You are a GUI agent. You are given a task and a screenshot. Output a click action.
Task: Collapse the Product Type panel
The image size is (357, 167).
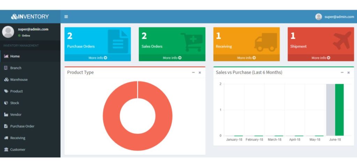[193, 72]
